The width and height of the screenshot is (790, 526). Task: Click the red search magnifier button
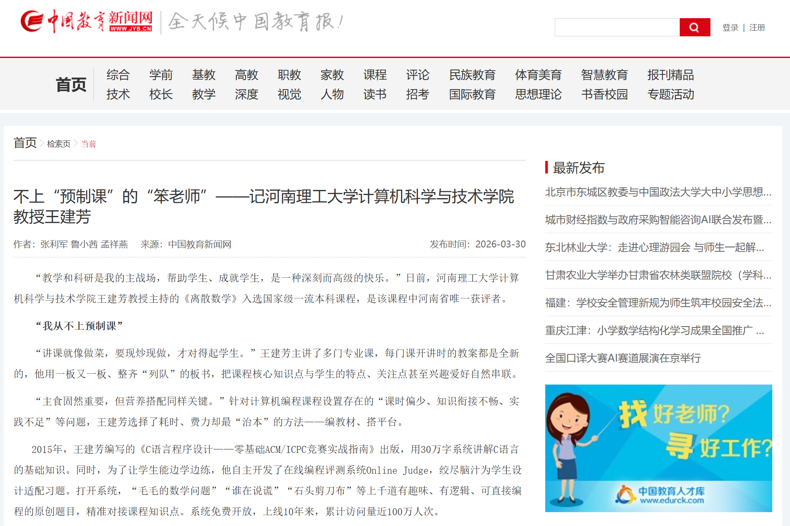[x=694, y=27]
